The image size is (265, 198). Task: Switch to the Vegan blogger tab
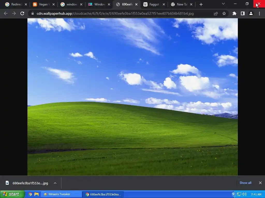tap(42, 4)
